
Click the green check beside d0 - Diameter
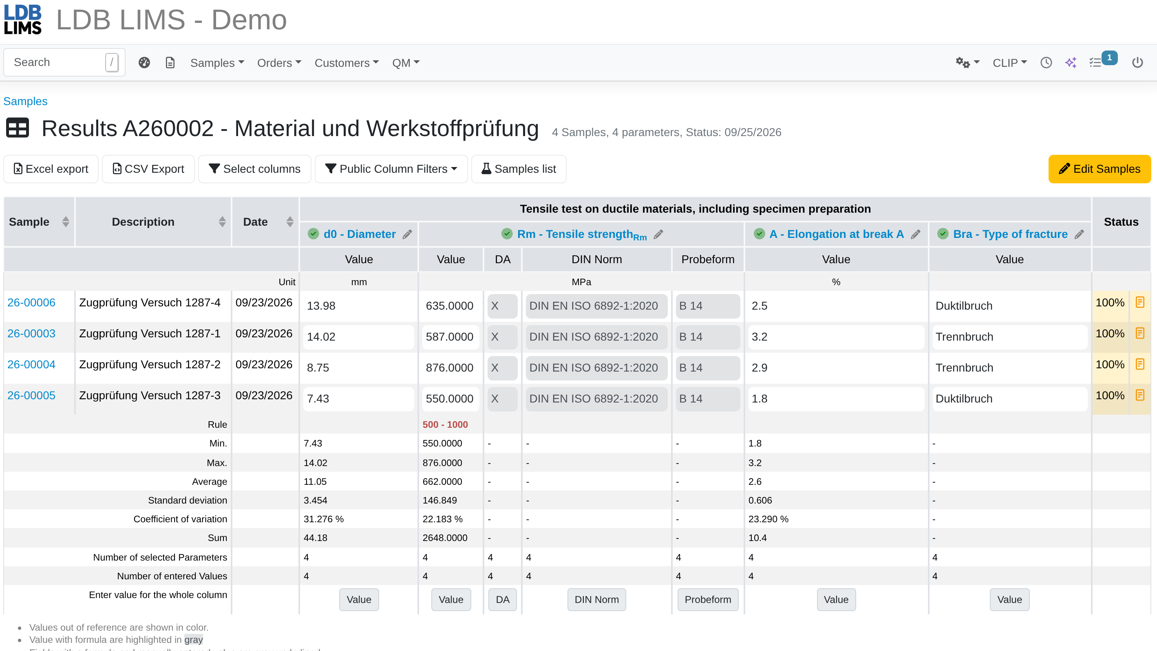point(314,234)
